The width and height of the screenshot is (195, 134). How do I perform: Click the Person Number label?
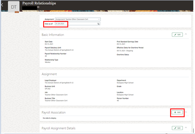point(123,98)
